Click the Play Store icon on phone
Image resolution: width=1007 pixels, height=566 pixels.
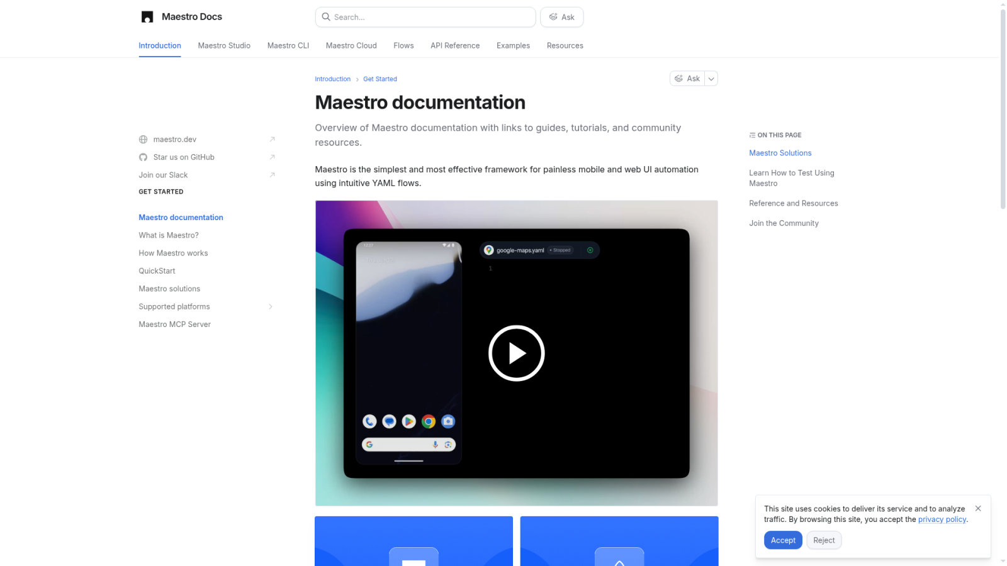pos(409,421)
